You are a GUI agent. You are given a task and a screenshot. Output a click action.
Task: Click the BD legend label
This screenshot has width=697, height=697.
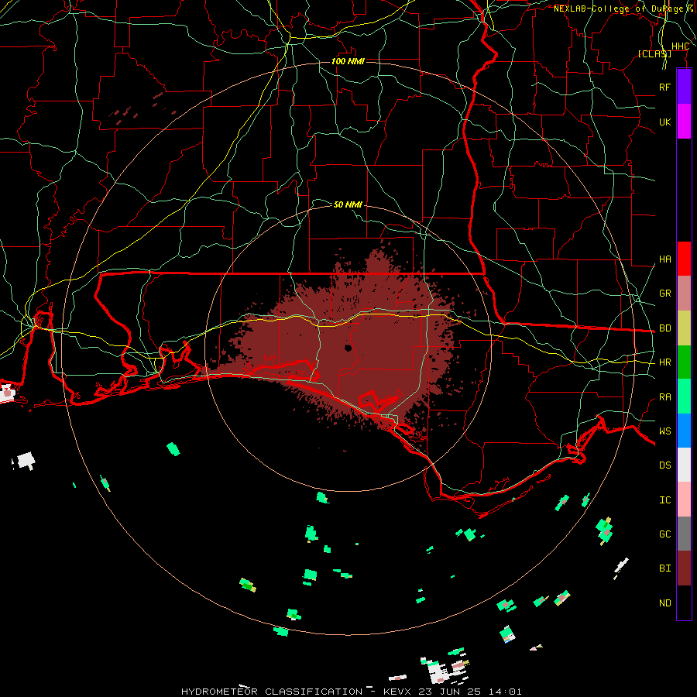[664, 328]
